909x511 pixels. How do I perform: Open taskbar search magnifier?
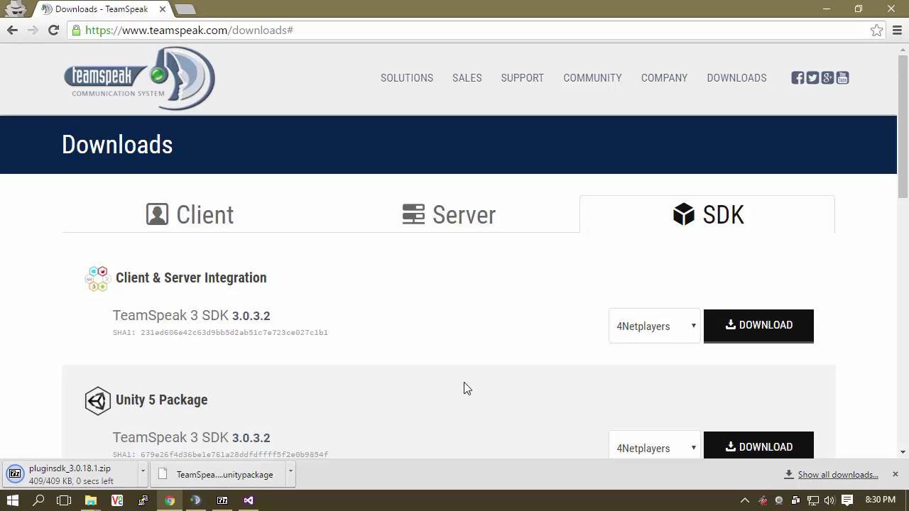coord(38,500)
